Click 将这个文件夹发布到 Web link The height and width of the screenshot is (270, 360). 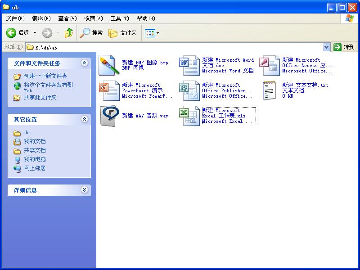pyautogui.click(x=49, y=87)
